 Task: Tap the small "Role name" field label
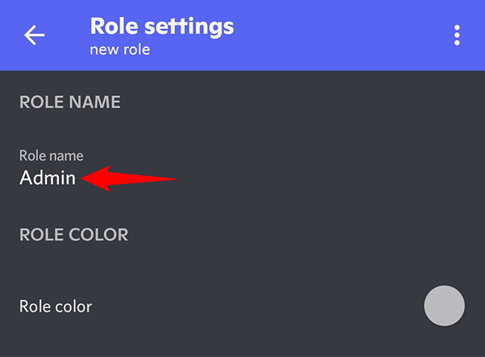tap(51, 156)
